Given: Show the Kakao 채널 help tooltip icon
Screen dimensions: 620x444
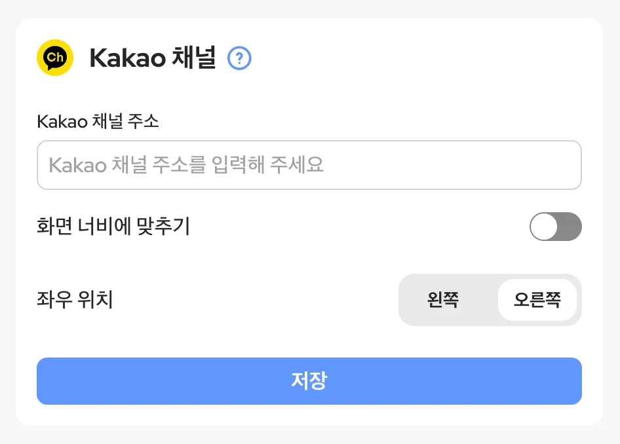Looking at the screenshot, I should pyautogui.click(x=239, y=59).
